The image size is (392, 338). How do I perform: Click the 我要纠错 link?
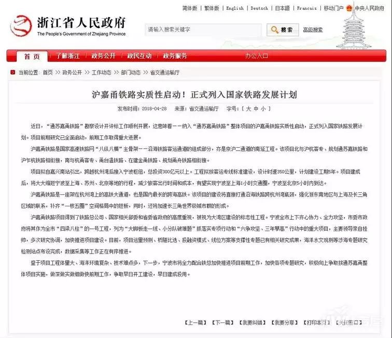coord(253,322)
